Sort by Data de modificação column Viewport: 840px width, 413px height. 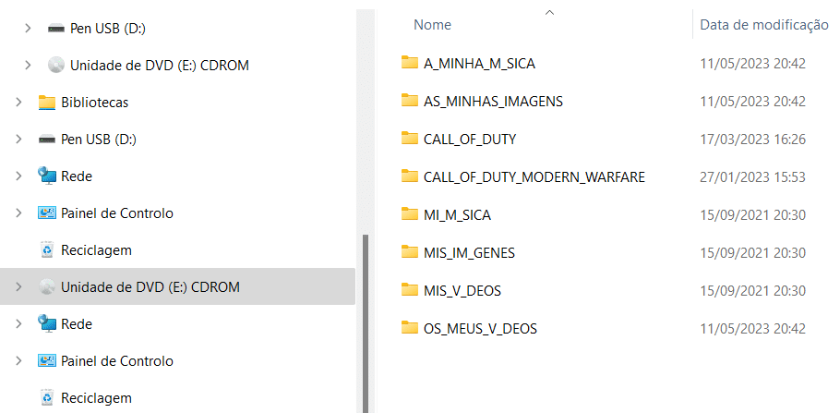[x=764, y=25]
